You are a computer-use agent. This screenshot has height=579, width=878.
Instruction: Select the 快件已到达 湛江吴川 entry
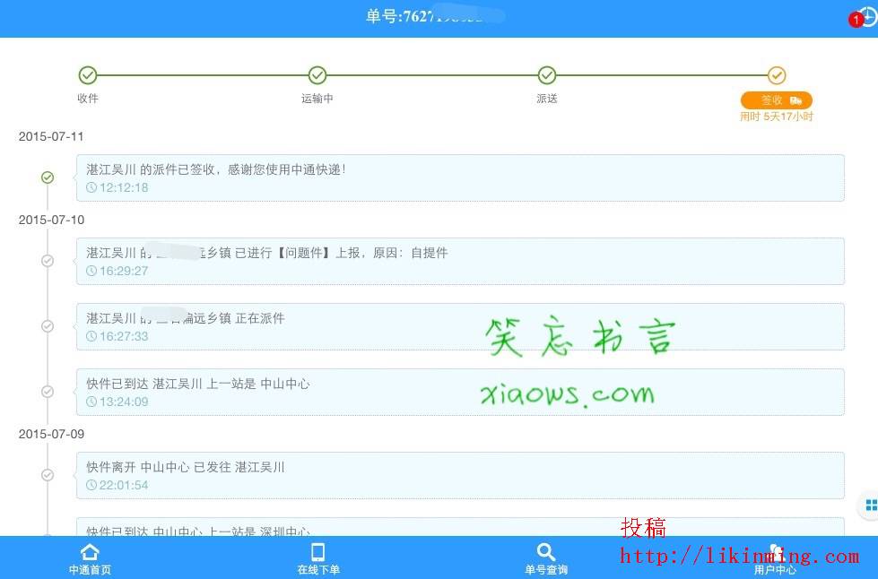coord(460,392)
